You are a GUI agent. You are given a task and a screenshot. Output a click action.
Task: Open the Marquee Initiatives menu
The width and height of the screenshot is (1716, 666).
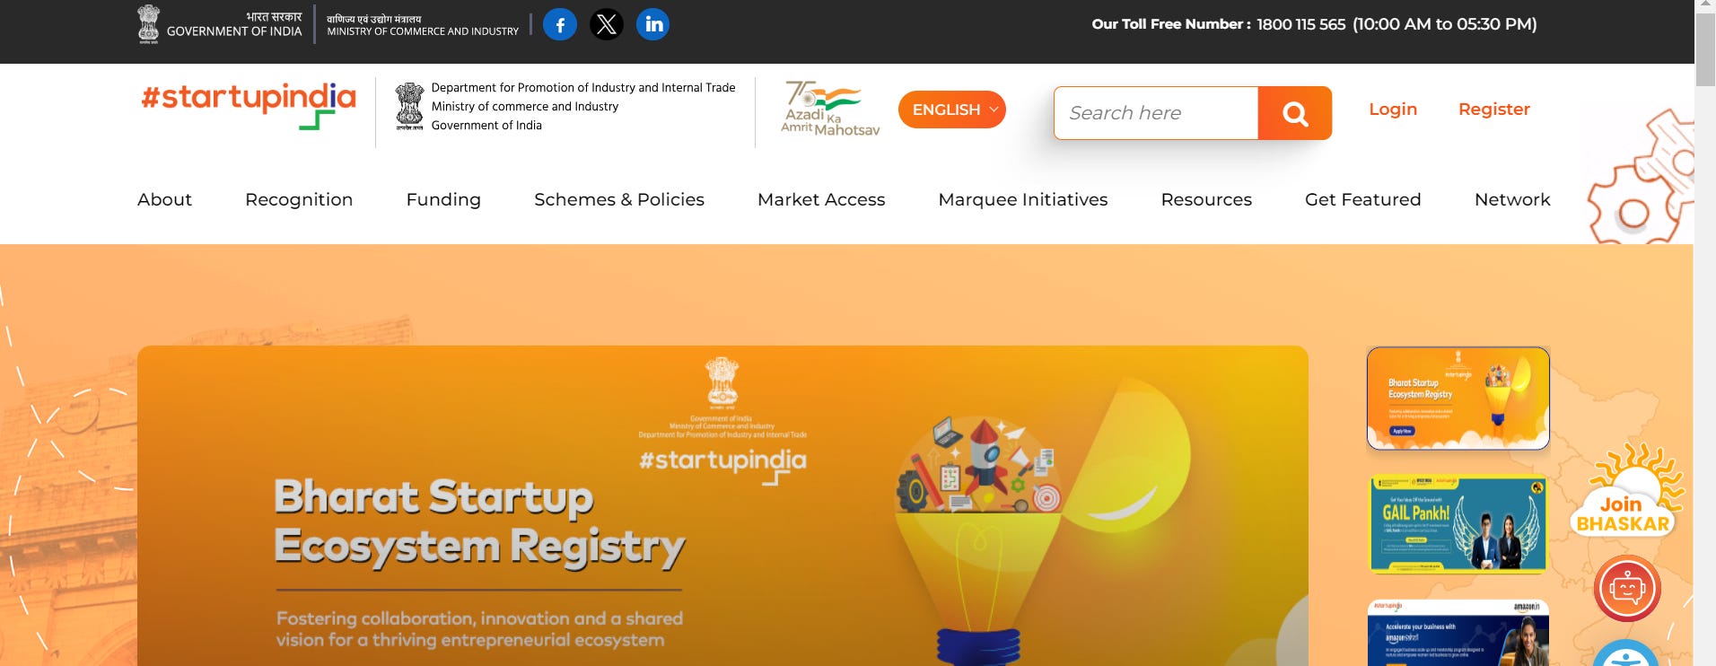pyautogui.click(x=1023, y=199)
